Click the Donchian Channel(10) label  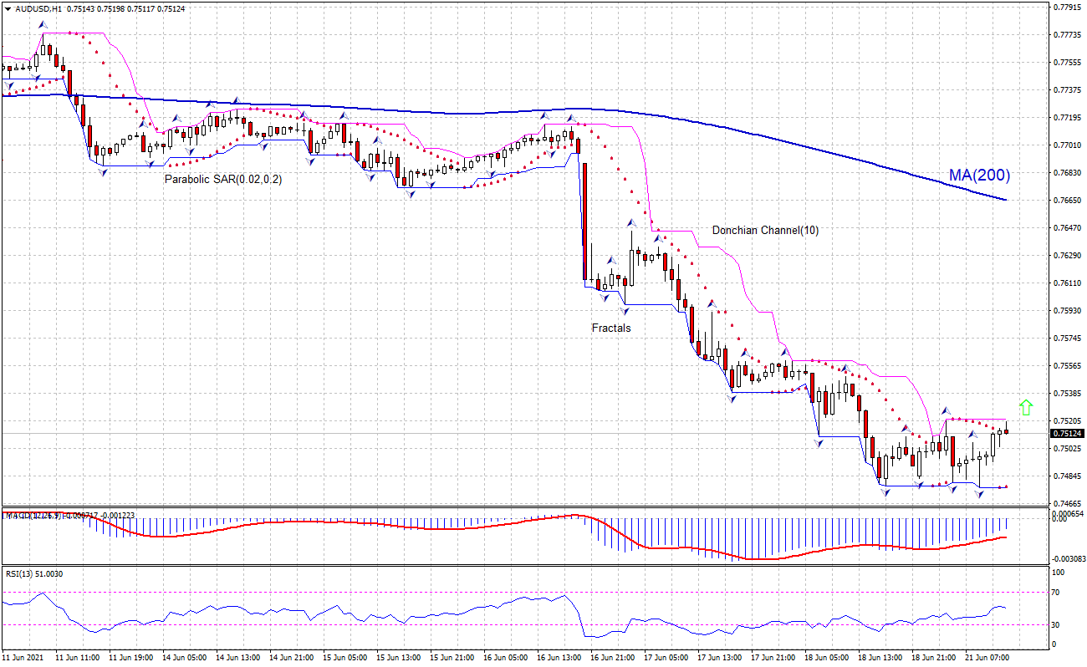766,230
